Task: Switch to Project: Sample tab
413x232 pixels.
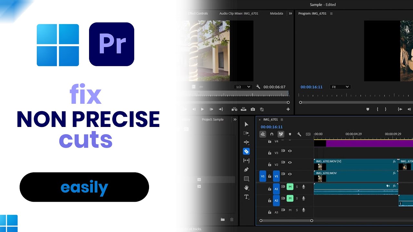Action: coord(213,119)
